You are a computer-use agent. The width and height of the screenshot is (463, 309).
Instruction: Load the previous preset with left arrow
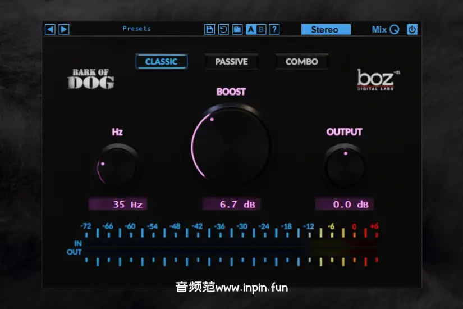tap(50, 30)
